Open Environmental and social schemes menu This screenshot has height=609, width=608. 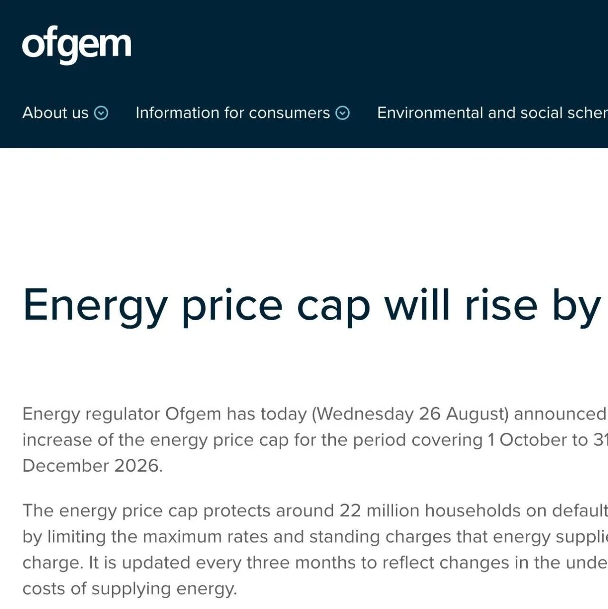pos(493,113)
